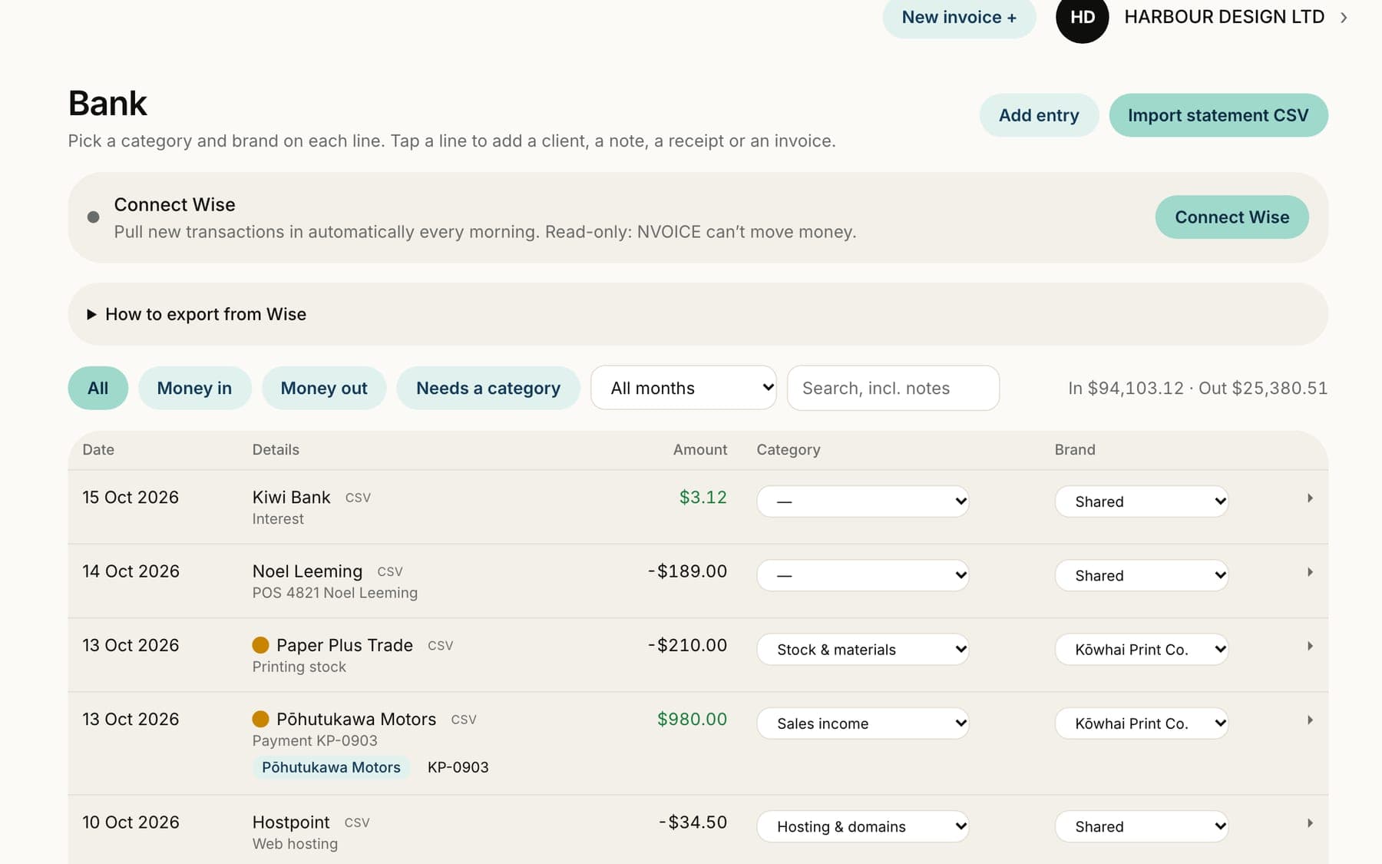Click the Amount column header
The width and height of the screenshot is (1382, 864).
coord(699,449)
